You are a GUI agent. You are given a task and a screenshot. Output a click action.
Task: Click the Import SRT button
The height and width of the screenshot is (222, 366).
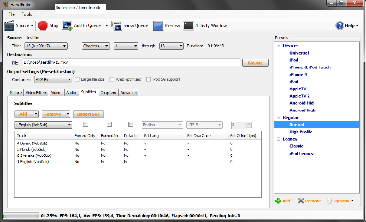coord(89,114)
